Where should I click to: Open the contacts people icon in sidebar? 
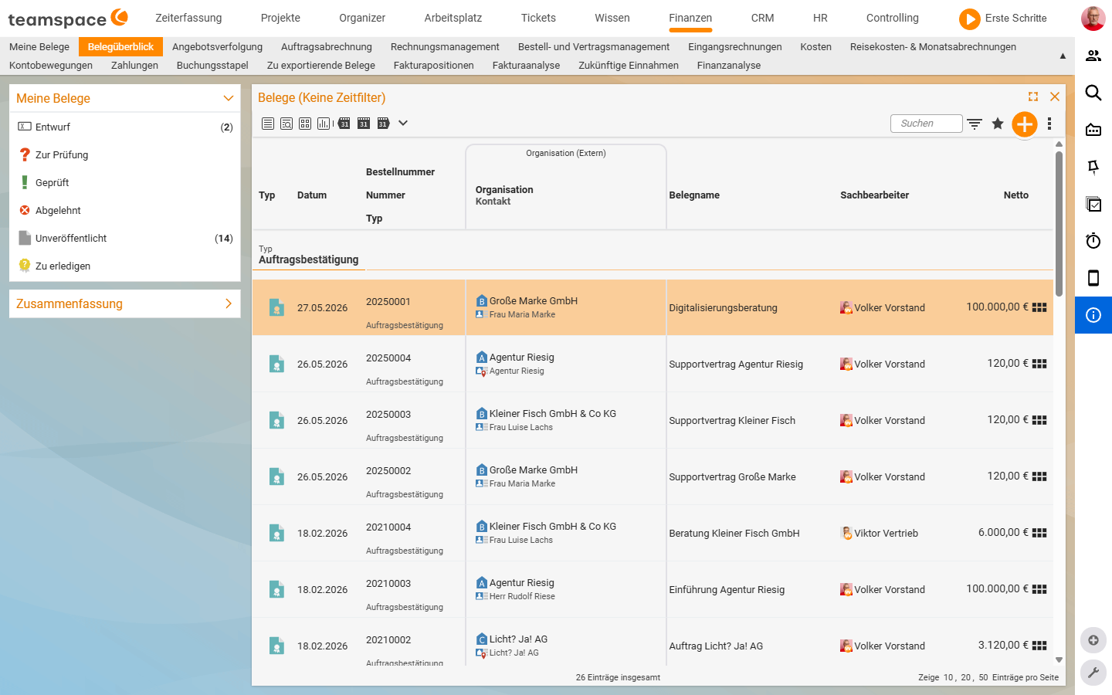click(1093, 56)
